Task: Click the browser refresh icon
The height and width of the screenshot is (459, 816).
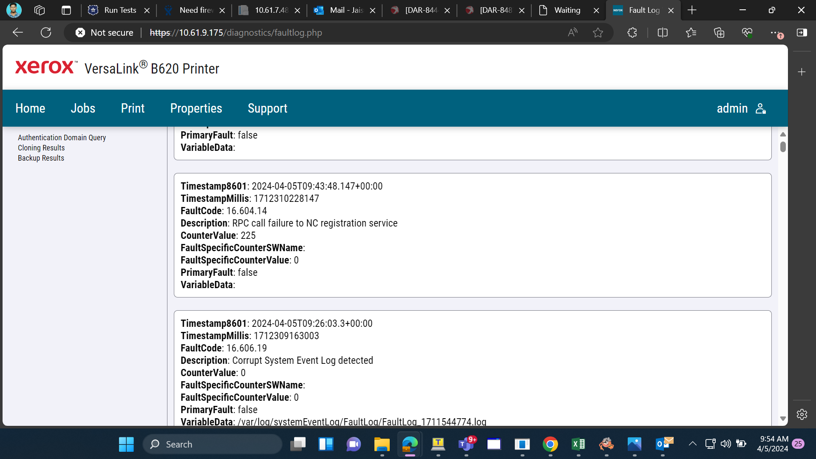Action: [46, 33]
